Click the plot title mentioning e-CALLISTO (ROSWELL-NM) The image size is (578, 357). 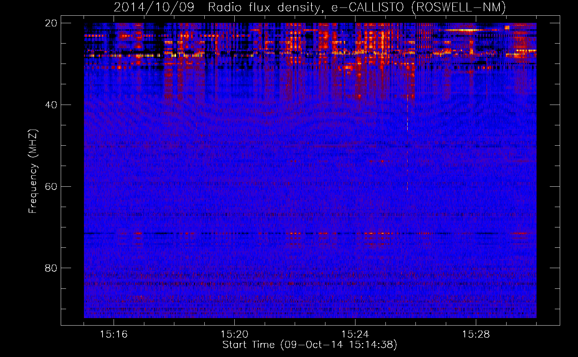tap(310, 7)
